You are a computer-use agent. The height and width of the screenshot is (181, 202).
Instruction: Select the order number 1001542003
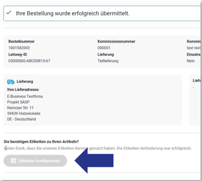[x=19, y=48]
